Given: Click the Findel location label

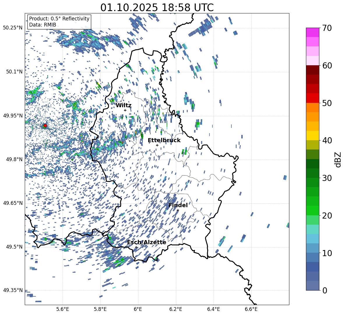Looking at the screenshot, I should click(x=178, y=205).
